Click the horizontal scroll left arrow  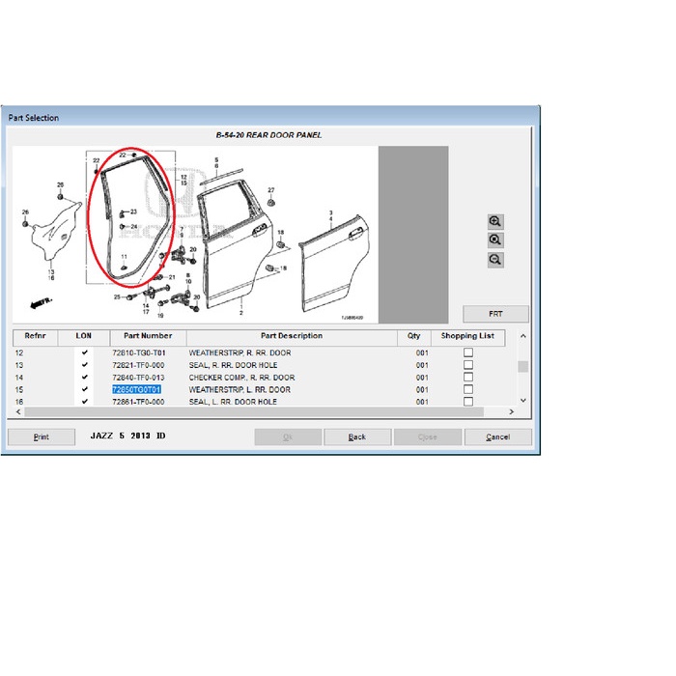click(x=17, y=411)
